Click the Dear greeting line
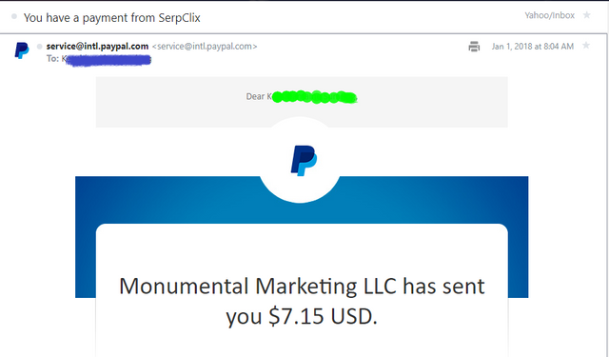The height and width of the screenshot is (357, 609). click(x=302, y=96)
